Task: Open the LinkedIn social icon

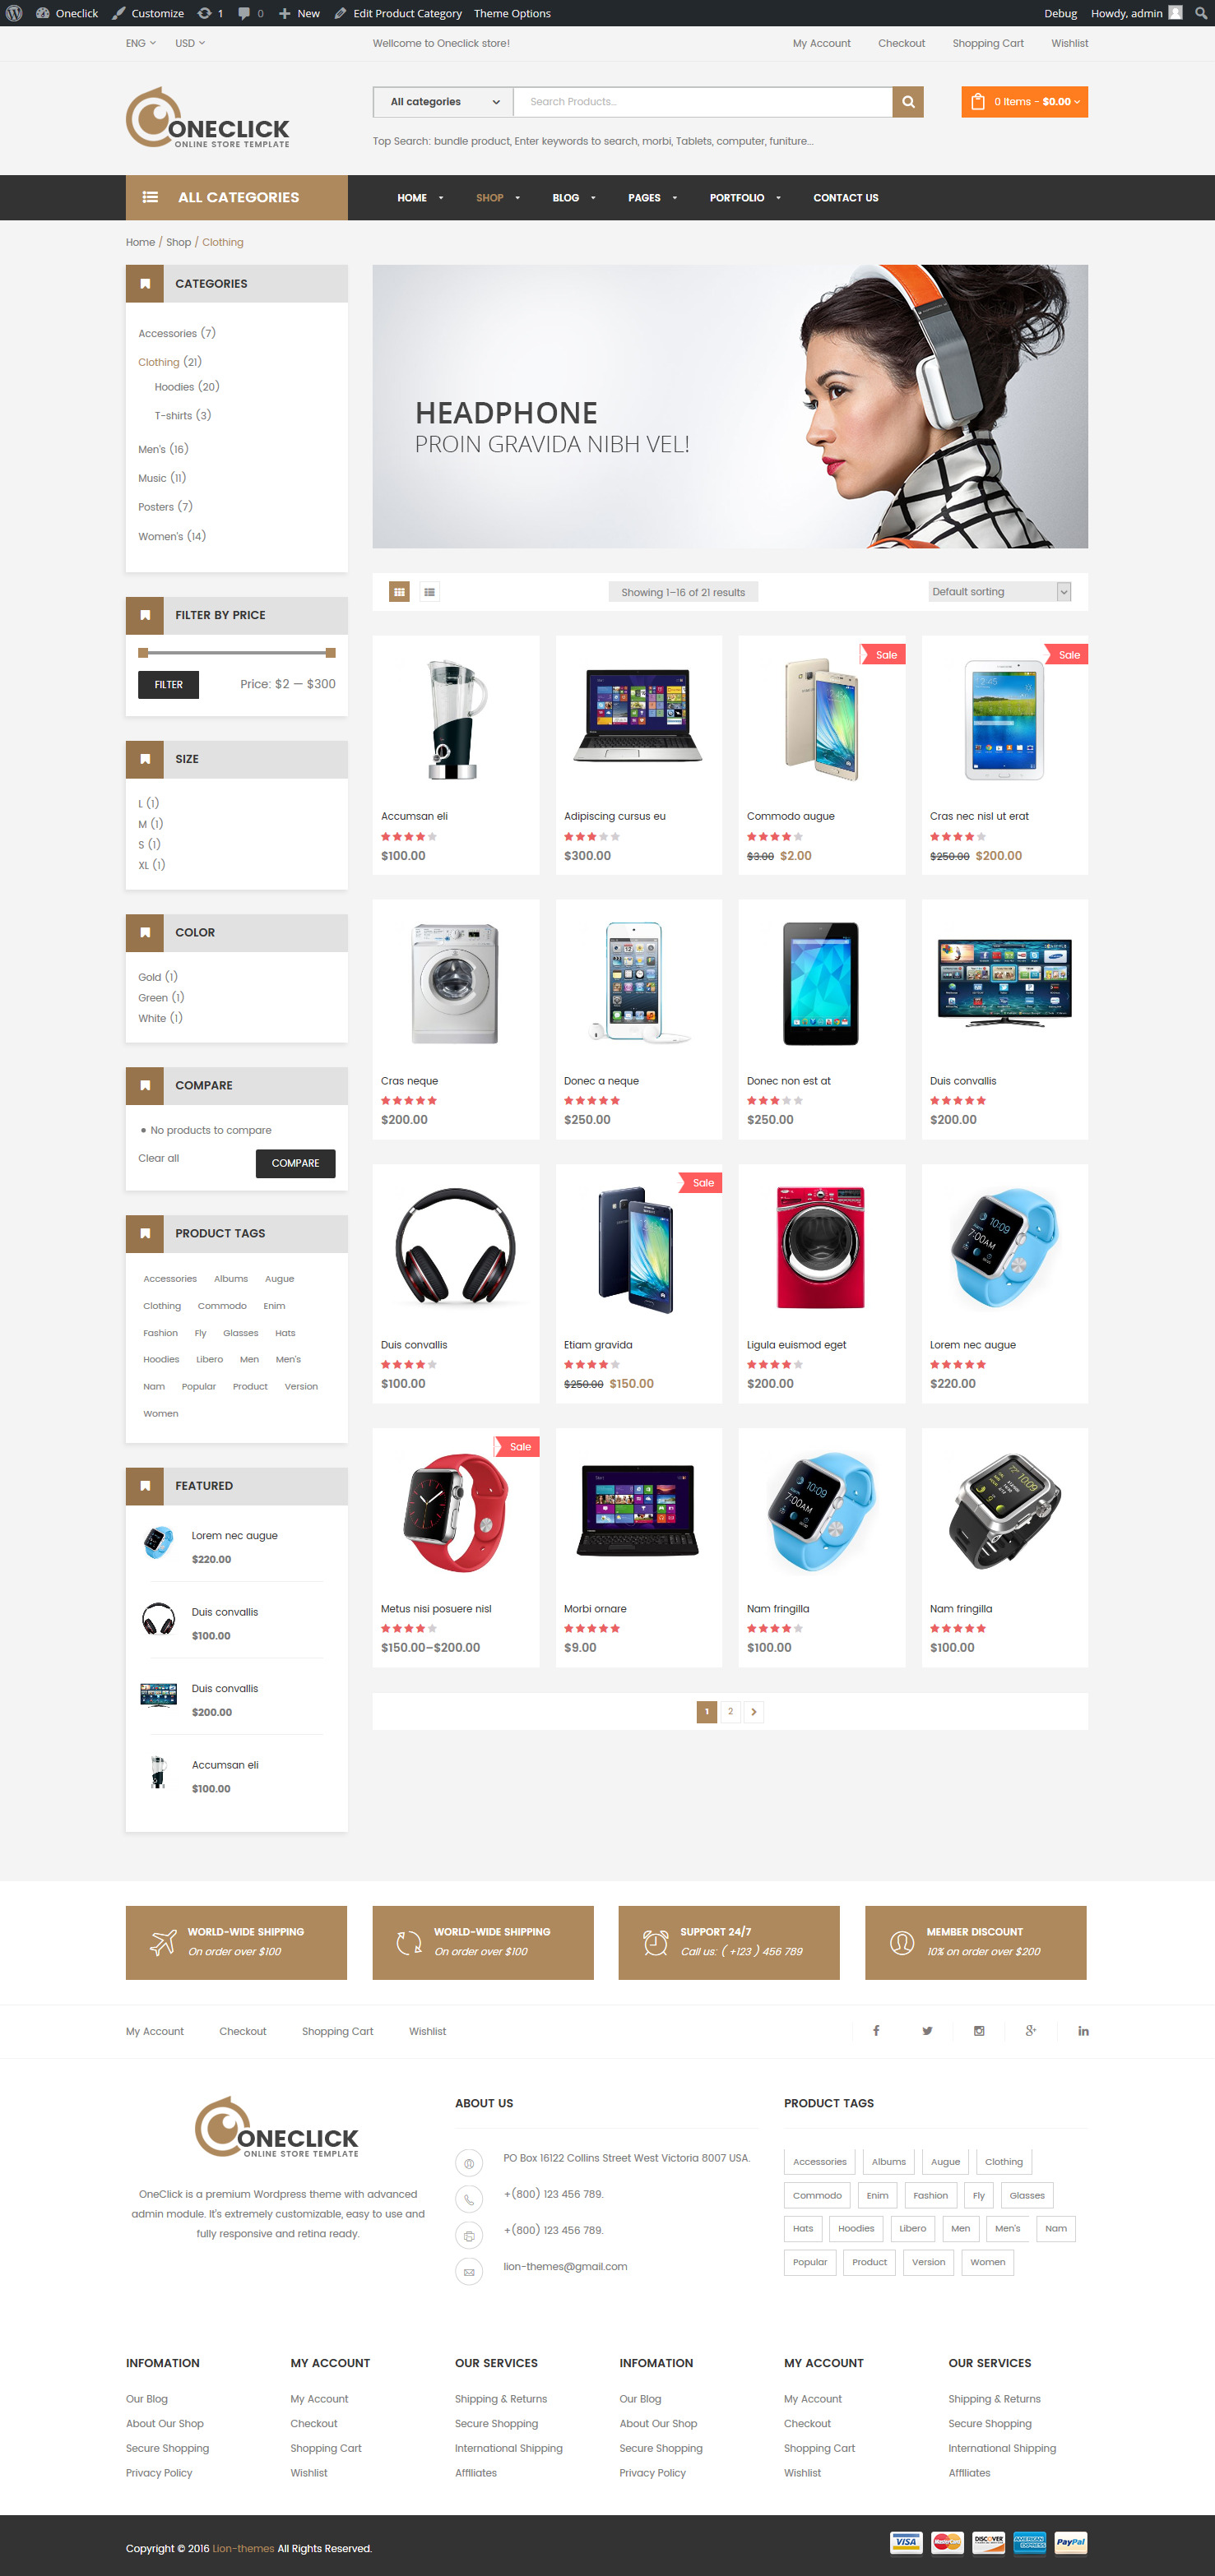Action: click(1083, 2031)
